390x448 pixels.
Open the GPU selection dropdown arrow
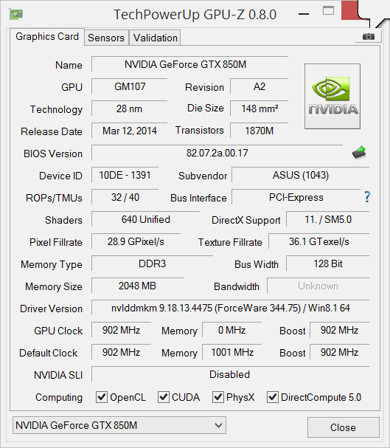[218, 425]
